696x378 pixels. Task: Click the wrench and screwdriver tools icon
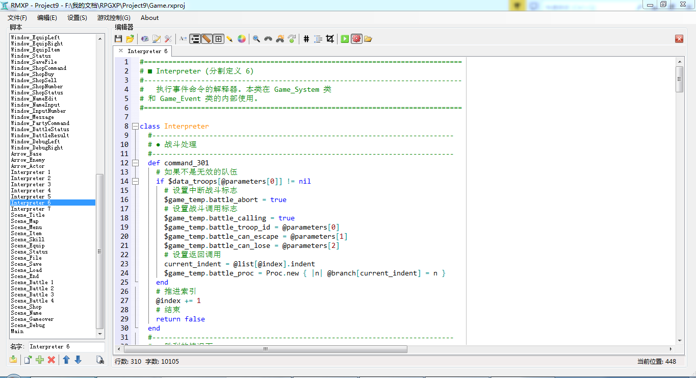[168, 39]
